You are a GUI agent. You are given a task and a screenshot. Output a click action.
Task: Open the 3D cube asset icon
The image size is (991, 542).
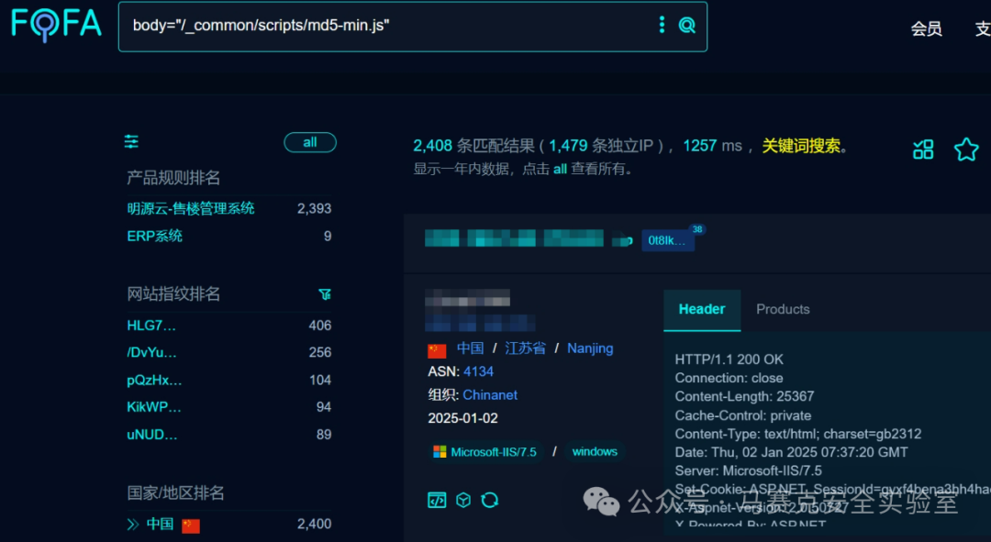tap(463, 501)
